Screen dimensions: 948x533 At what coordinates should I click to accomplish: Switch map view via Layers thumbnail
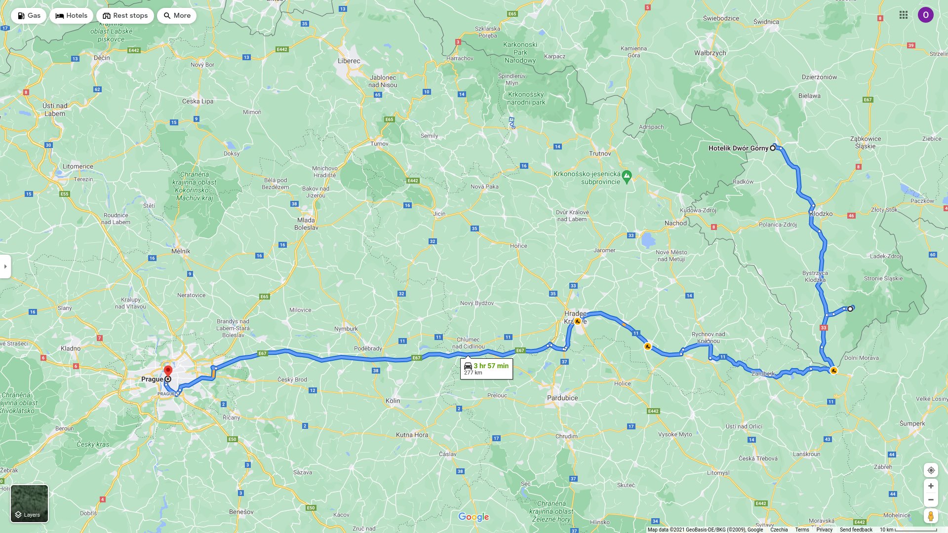30,503
